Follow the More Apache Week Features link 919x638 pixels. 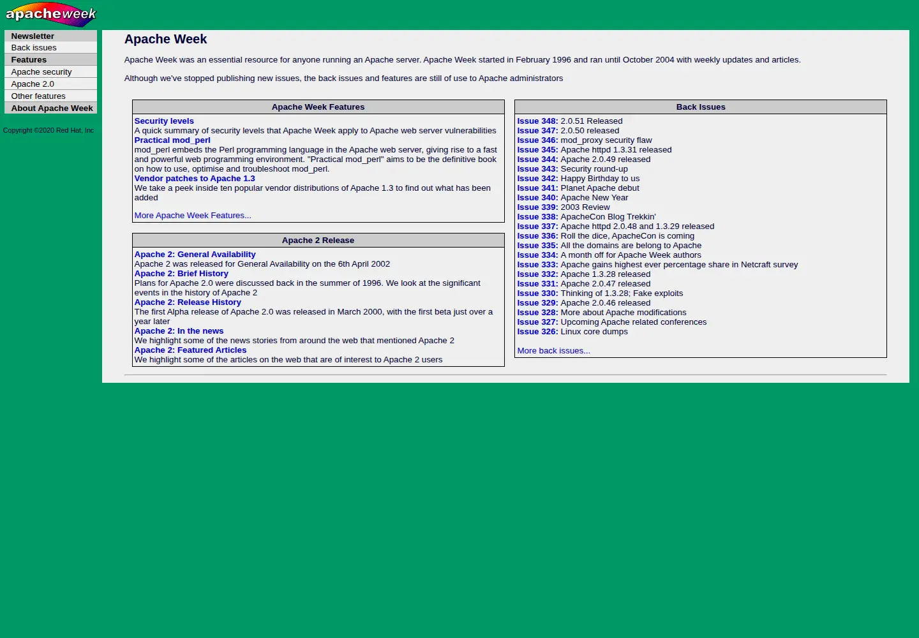click(193, 216)
